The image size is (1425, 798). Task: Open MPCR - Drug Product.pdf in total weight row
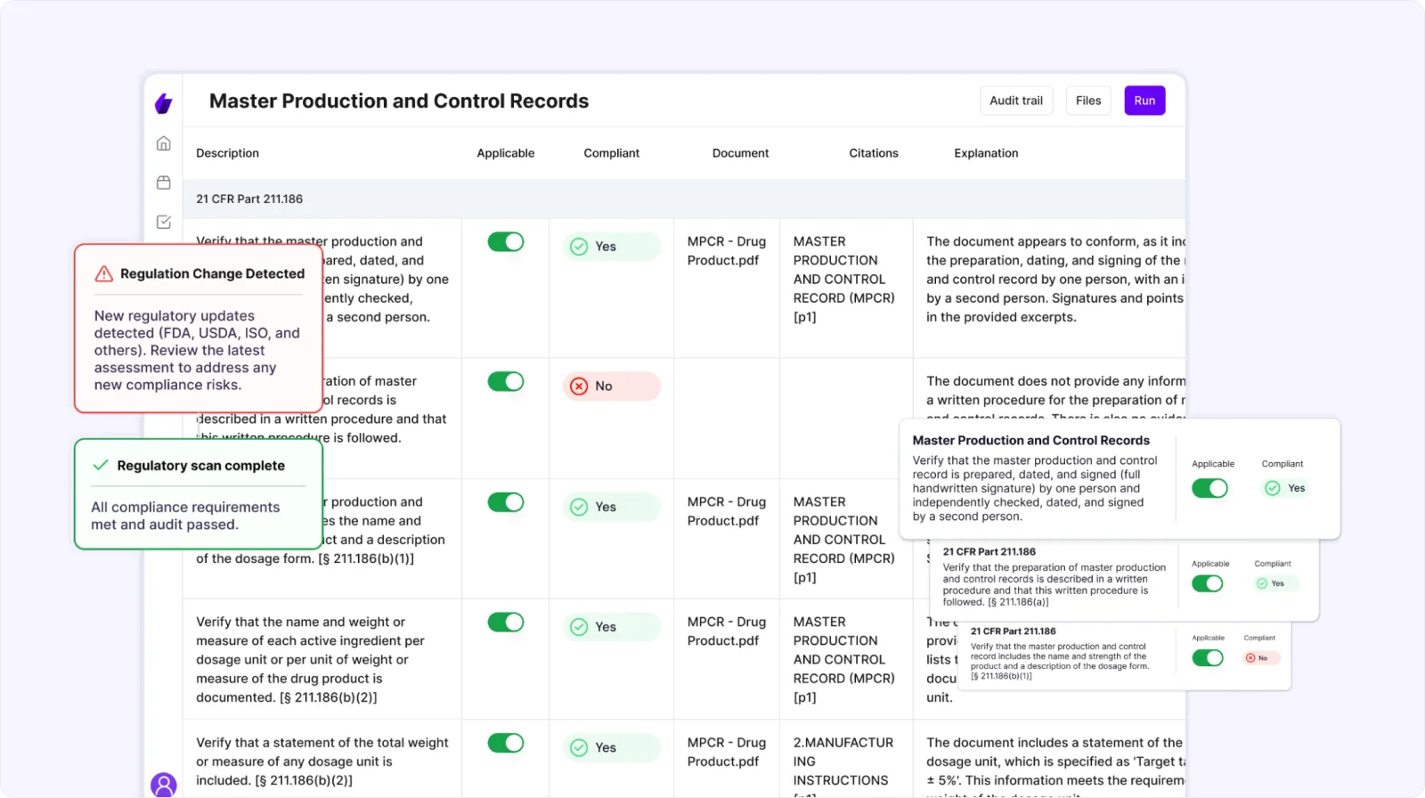tap(727, 752)
